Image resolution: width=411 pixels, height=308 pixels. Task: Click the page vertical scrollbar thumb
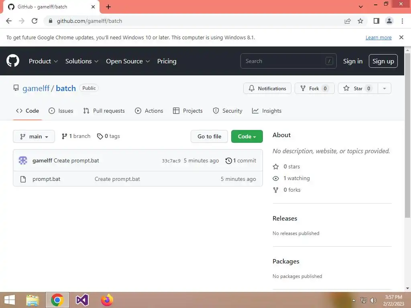(x=407, y=135)
